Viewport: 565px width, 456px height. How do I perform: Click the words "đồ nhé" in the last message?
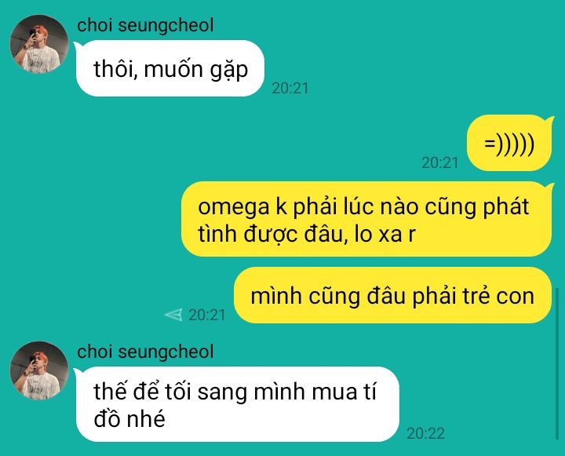tap(129, 419)
